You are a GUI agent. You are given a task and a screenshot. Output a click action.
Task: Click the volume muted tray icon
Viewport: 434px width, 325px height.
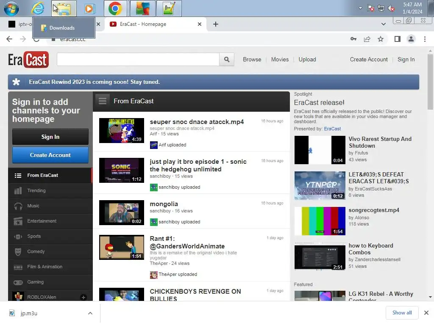[391, 8]
